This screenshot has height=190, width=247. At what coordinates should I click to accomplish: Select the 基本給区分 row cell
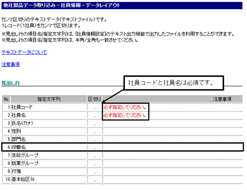[49, 179]
